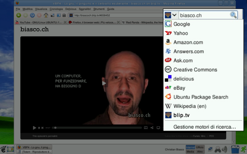
Task: Stop loading with the red X button
Action: point(39,15)
